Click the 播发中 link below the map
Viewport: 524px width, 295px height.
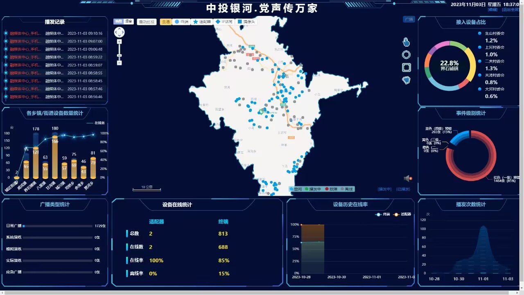click(x=384, y=189)
